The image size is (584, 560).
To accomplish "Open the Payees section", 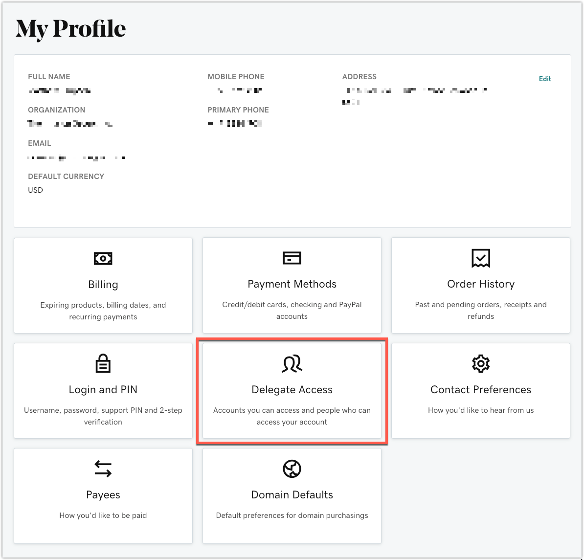I will coord(103,494).
